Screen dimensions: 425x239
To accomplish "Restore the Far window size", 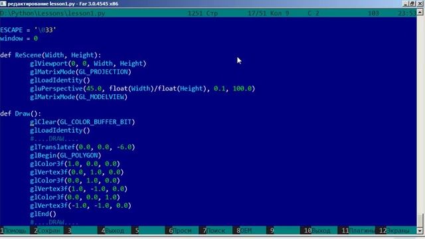I will pyautogui.click(x=412, y=3).
